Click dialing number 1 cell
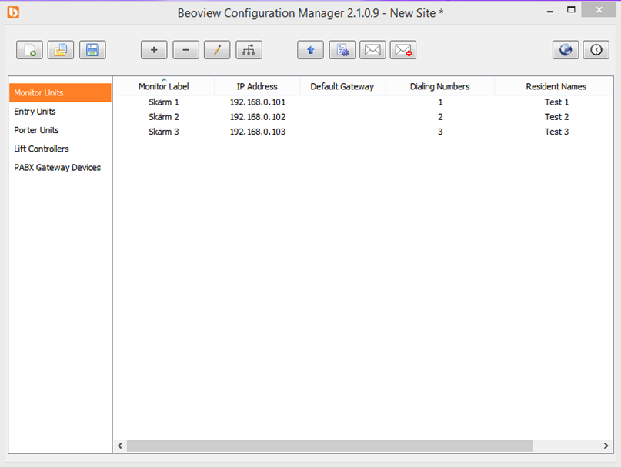 tap(440, 102)
